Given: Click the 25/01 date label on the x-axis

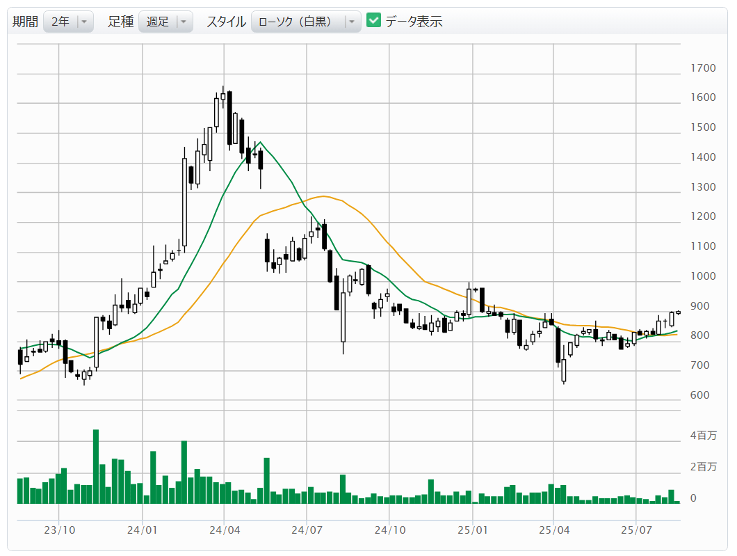Looking at the screenshot, I should click(472, 530).
